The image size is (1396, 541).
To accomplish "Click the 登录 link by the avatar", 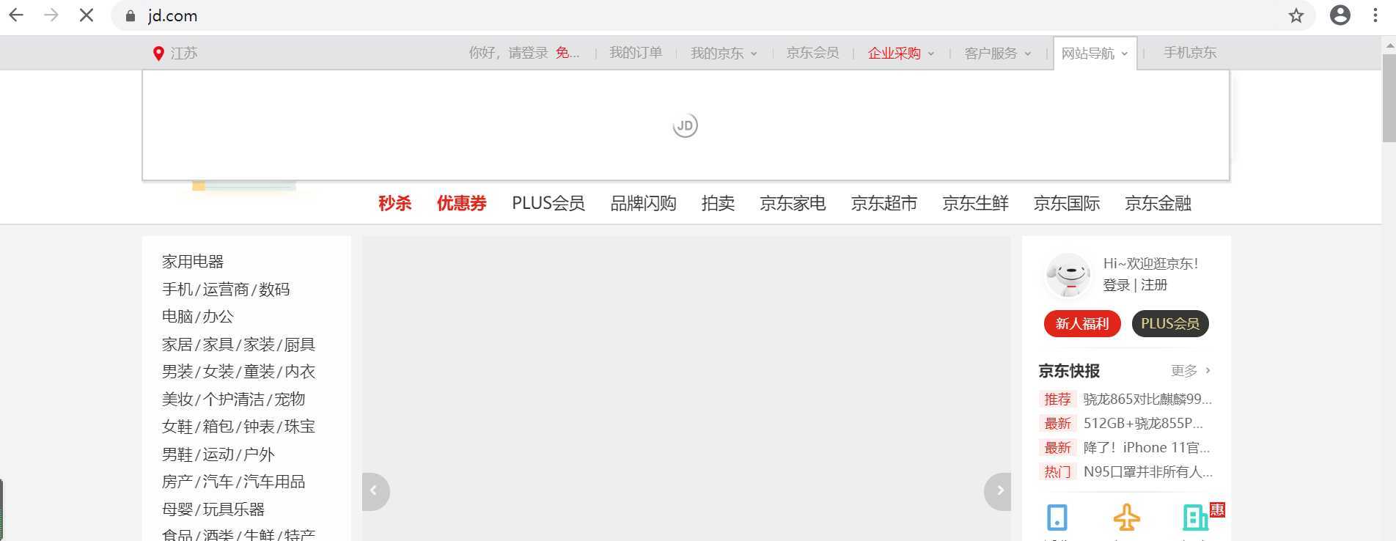I will tap(1117, 285).
